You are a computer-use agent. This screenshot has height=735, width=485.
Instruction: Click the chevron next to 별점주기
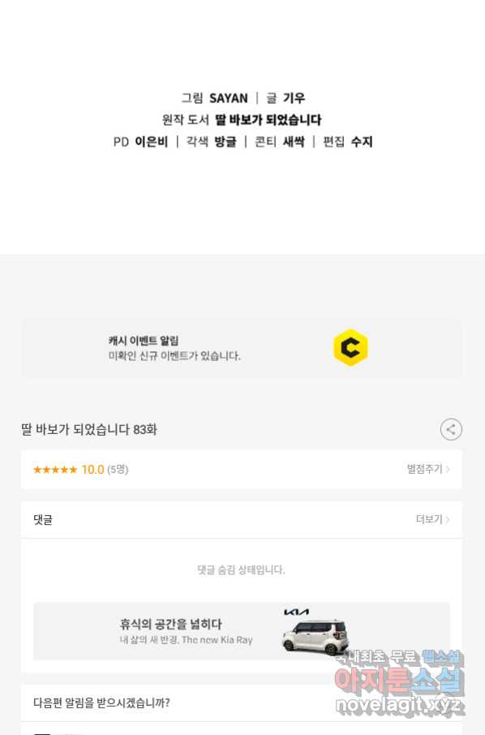(x=448, y=469)
